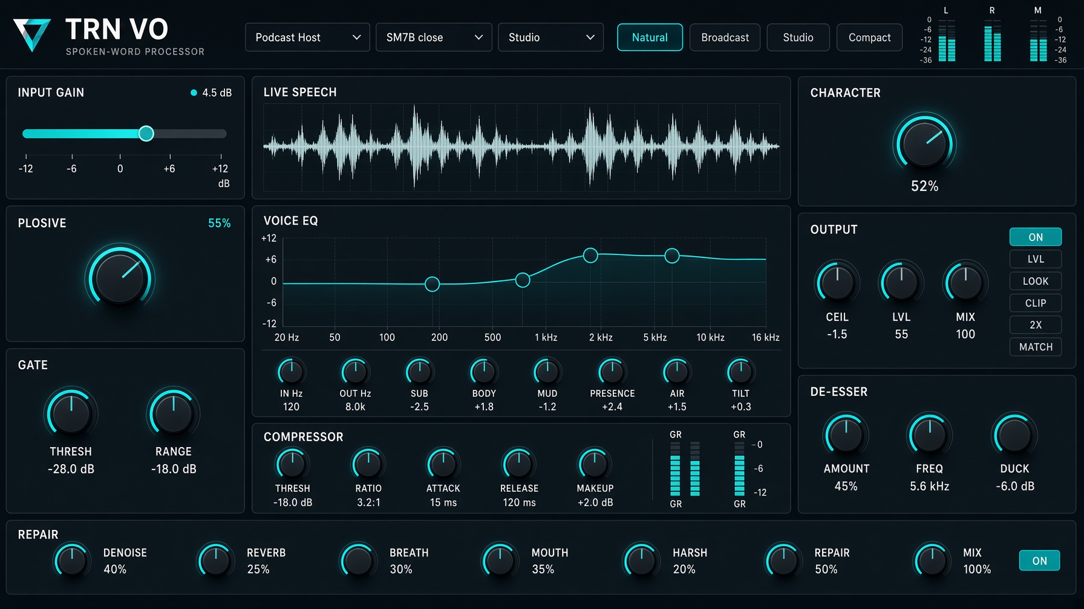
Task: Open the SM7B close microphone dropdown
Action: click(x=434, y=37)
